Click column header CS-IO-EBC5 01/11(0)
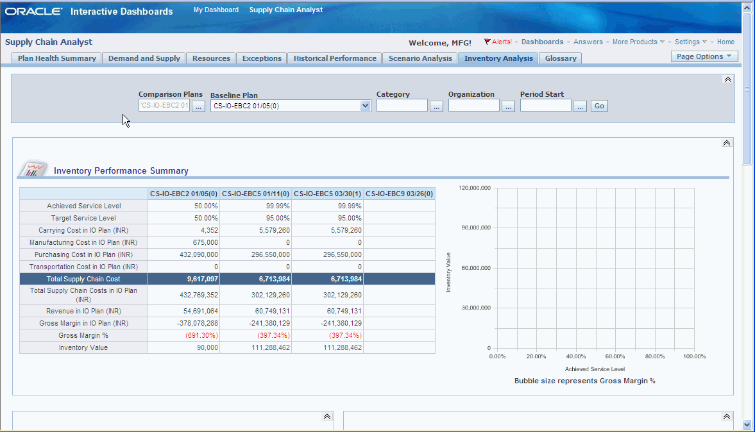 256,194
